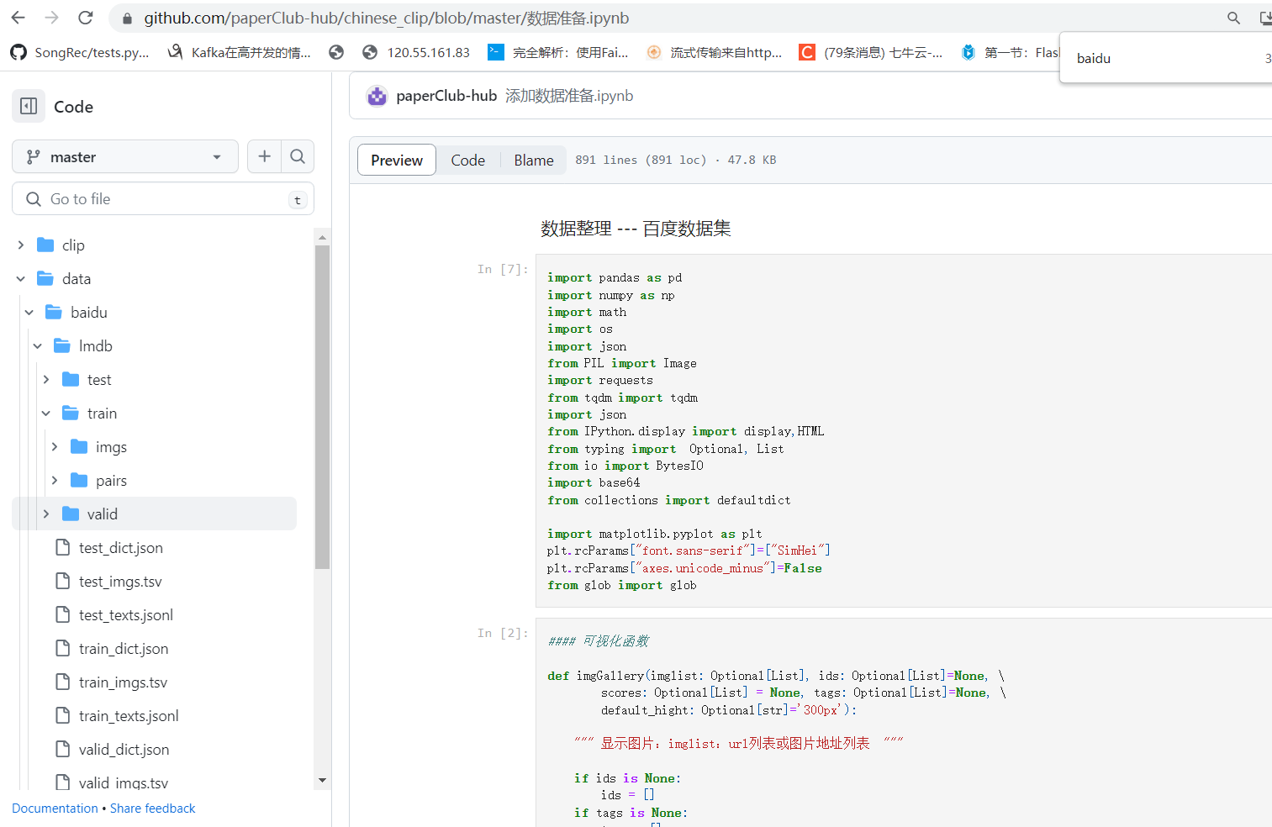Collapse the data folder chevron
This screenshot has width=1272, height=827.
[20, 278]
